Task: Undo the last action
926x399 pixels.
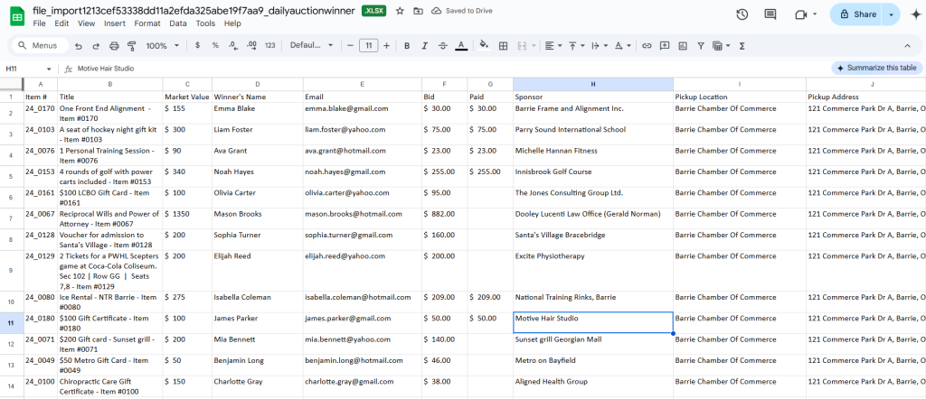Action: coord(79,45)
